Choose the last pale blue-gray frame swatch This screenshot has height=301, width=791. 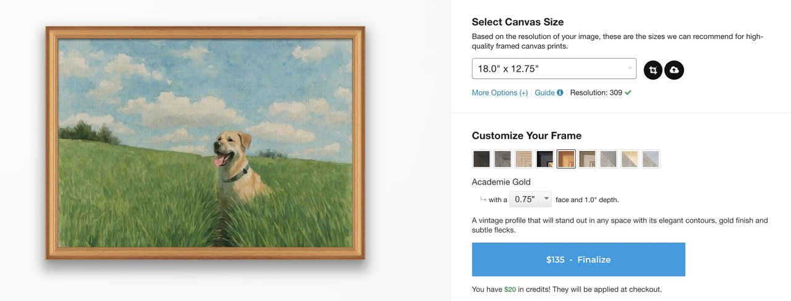click(x=651, y=159)
